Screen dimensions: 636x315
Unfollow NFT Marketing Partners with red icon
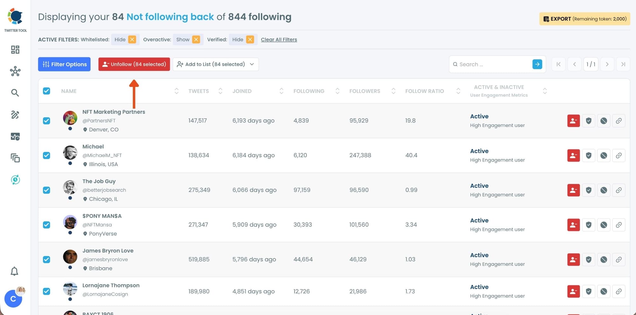coord(573,121)
